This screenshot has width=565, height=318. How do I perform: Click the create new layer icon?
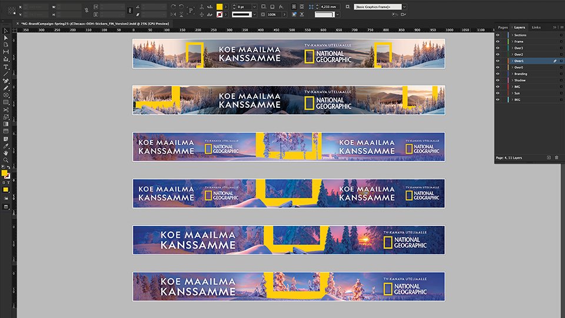click(x=549, y=158)
